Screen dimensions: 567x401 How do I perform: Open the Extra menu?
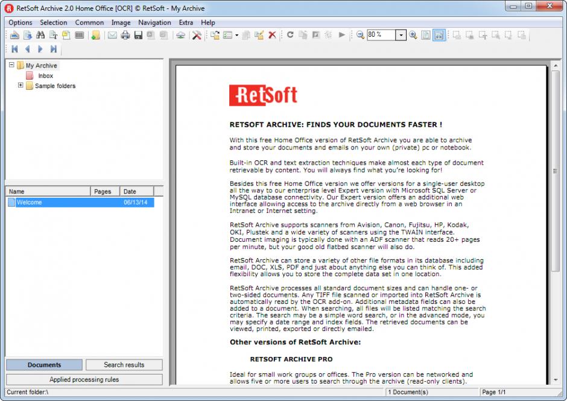(x=186, y=22)
